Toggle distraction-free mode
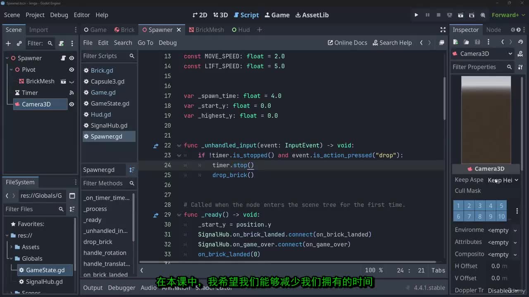This screenshot has height=297, width=529. coord(443,30)
